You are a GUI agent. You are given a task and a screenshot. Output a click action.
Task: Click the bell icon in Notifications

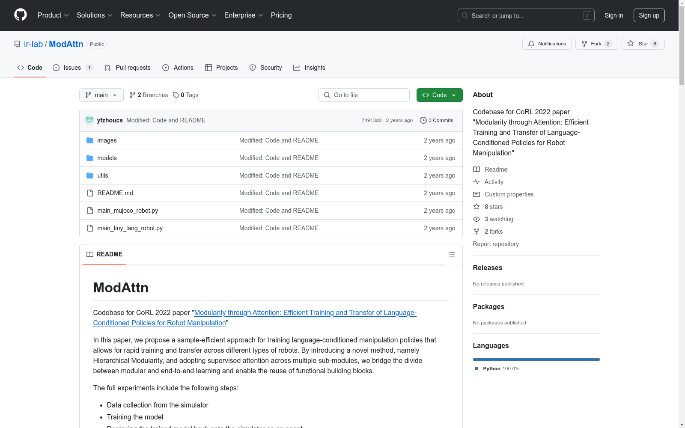[x=531, y=44]
